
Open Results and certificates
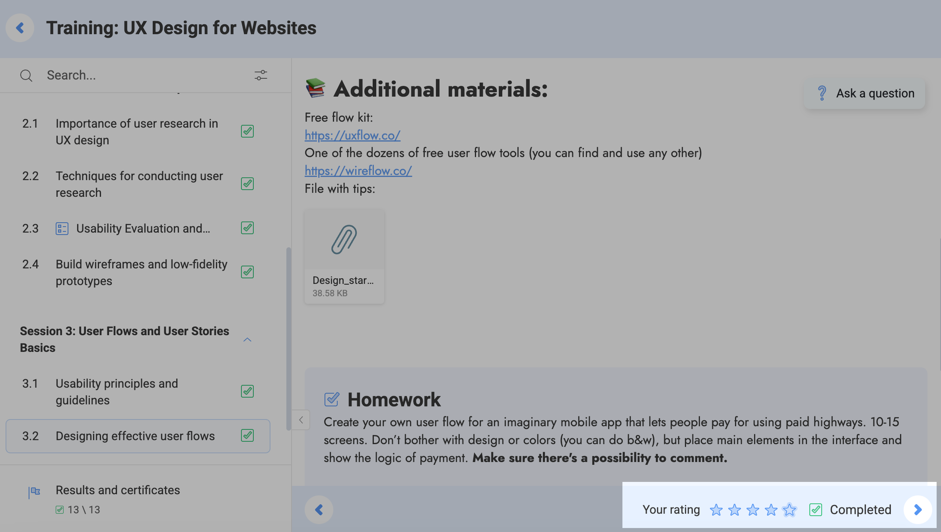[x=118, y=490]
